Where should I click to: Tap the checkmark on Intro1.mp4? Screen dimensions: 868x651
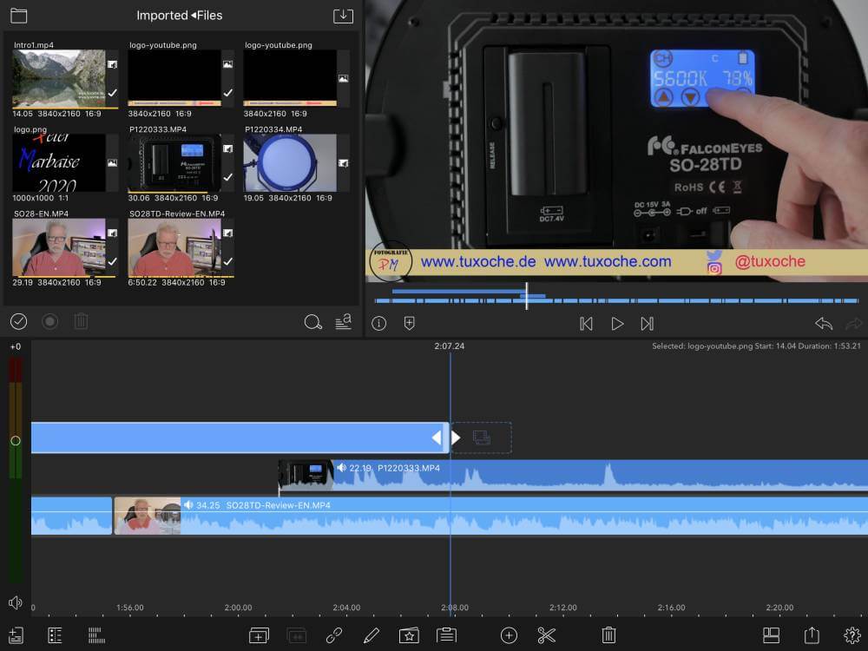tap(112, 93)
